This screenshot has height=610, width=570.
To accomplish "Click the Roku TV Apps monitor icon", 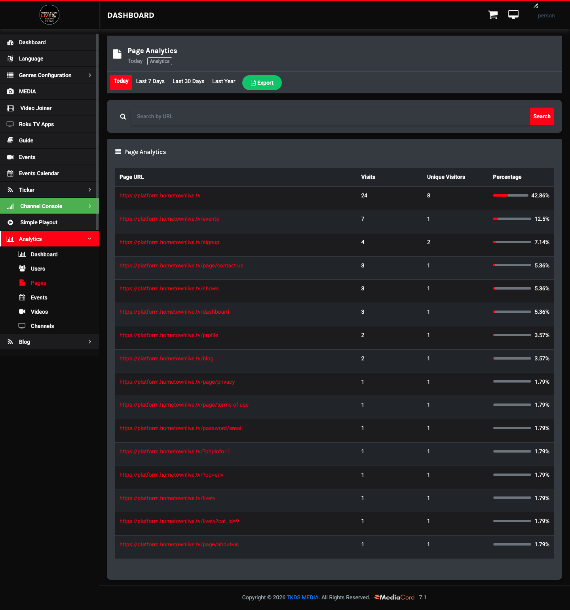I will point(10,124).
